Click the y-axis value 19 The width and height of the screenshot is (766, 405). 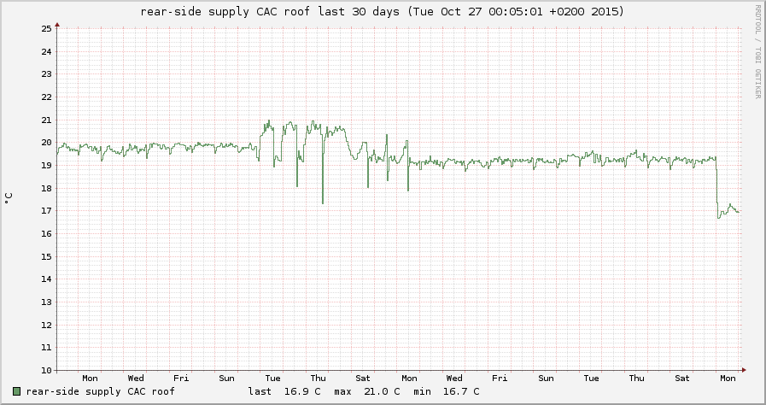(x=46, y=165)
